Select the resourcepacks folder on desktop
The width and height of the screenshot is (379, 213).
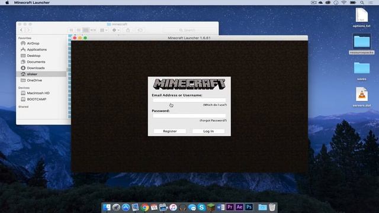(362, 44)
